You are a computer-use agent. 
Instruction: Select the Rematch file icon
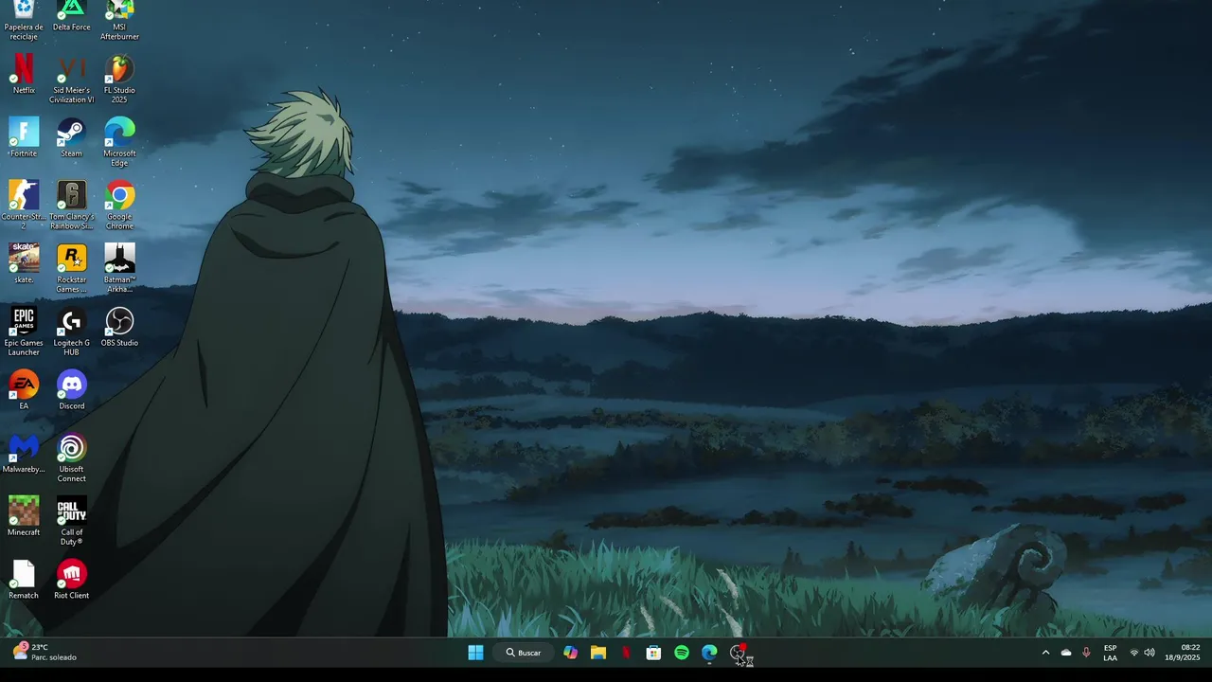(24, 580)
